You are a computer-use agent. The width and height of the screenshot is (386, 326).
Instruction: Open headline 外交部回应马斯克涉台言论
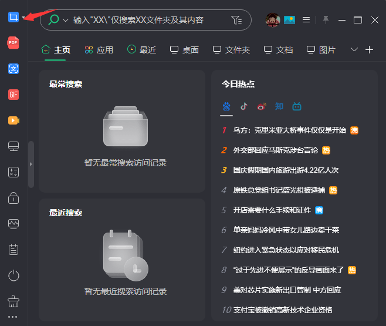click(276, 150)
